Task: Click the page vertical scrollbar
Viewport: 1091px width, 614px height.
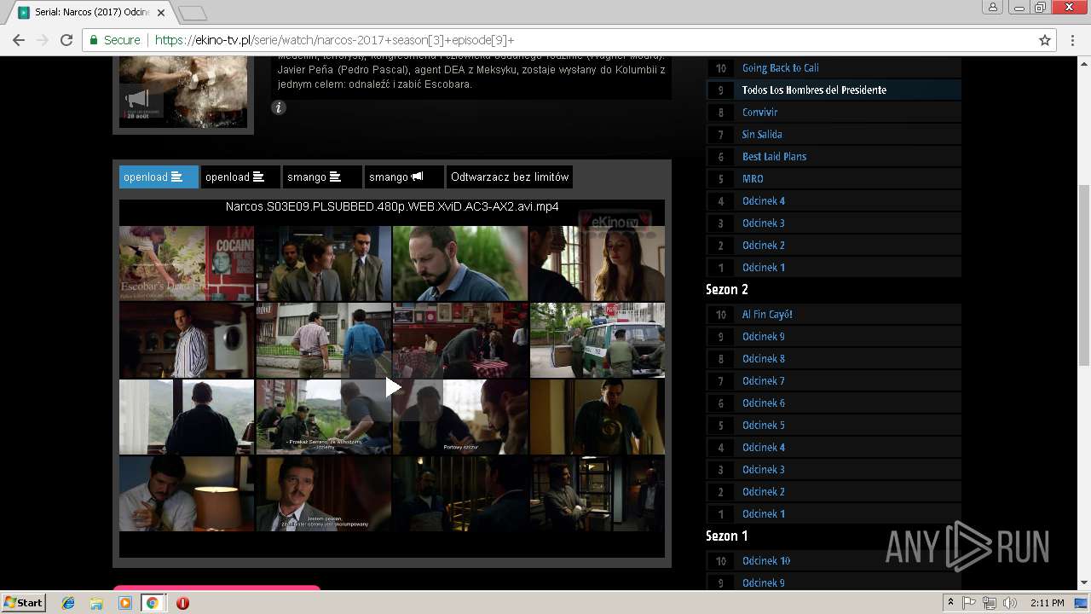Action: (1084, 275)
